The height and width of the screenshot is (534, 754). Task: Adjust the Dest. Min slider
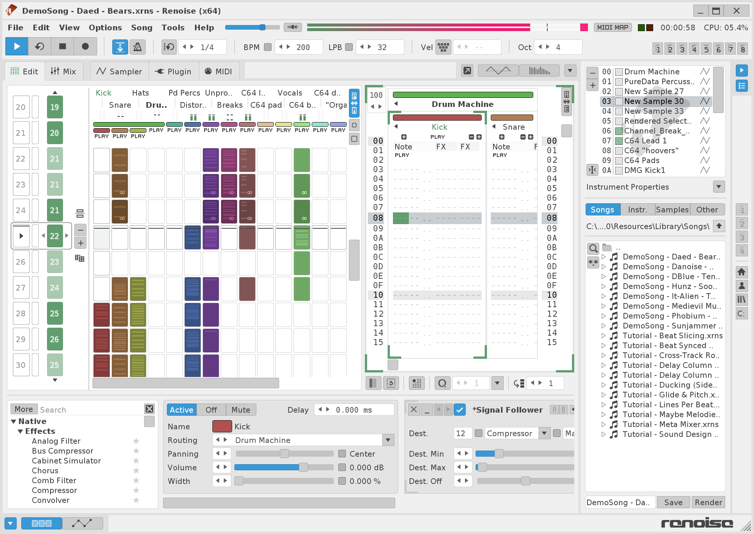[525, 453]
